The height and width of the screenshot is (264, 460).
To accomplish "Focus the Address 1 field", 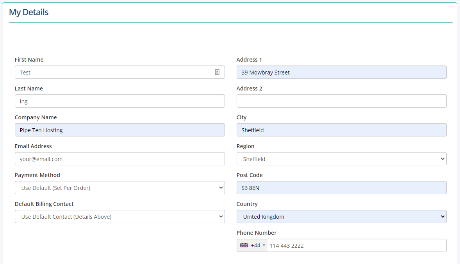I will (341, 72).
